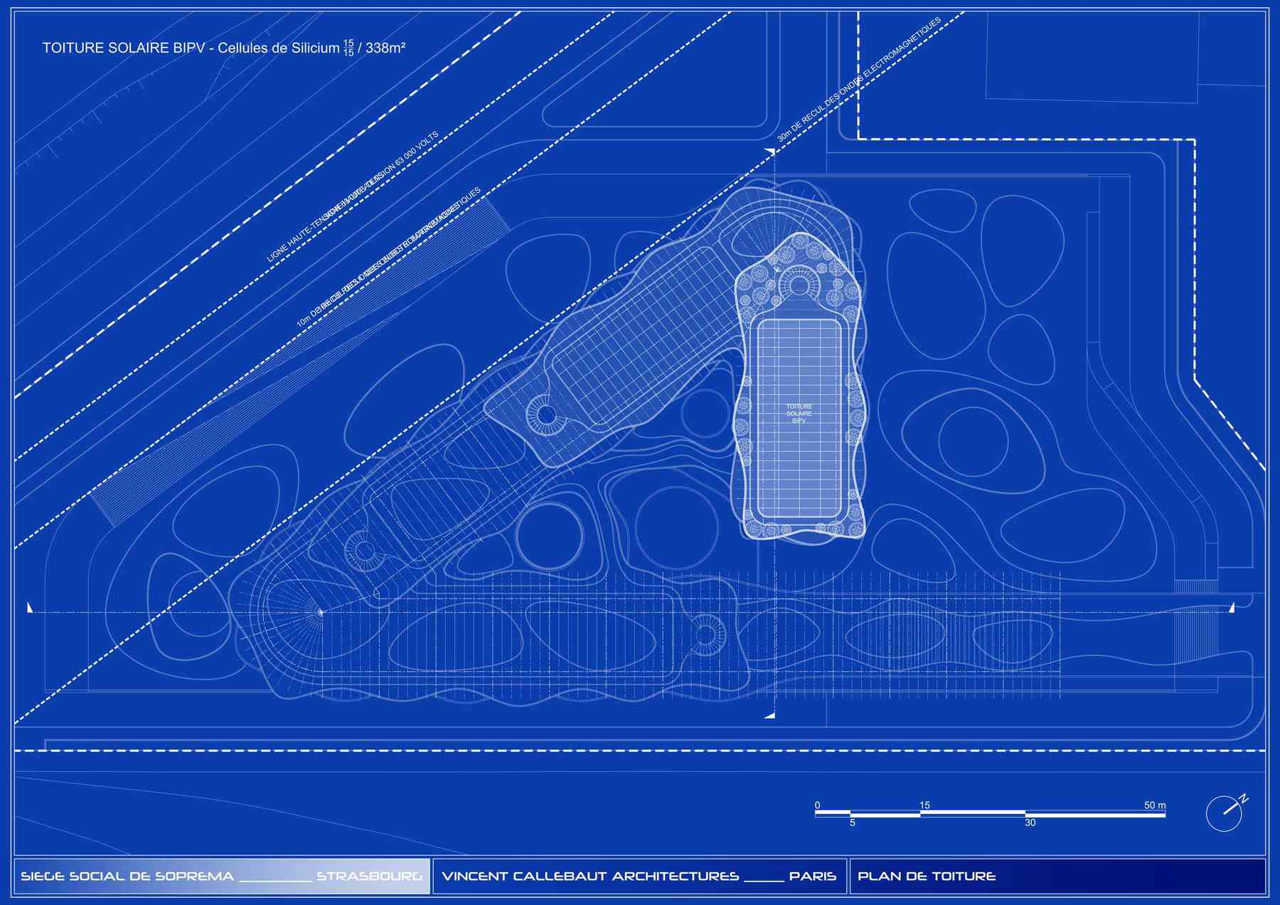The height and width of the screenshot is (905, 1280).
Task: Click the section arrow at the bottom of the vertical axis
Action: [x=770, y=715]
